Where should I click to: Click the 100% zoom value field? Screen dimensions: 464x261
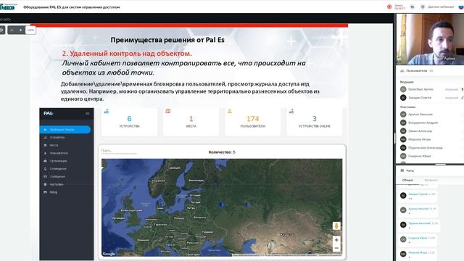(30, 30)
